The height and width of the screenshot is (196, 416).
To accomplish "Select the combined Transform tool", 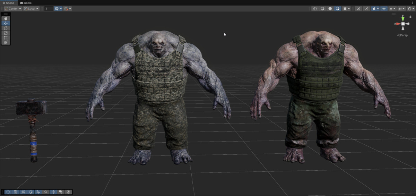I will pyautogui.click(x=6, y=42).
